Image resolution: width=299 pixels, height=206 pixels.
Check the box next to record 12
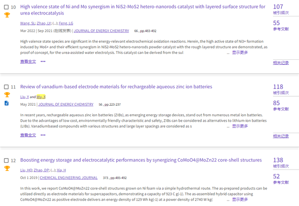(6, 160)
